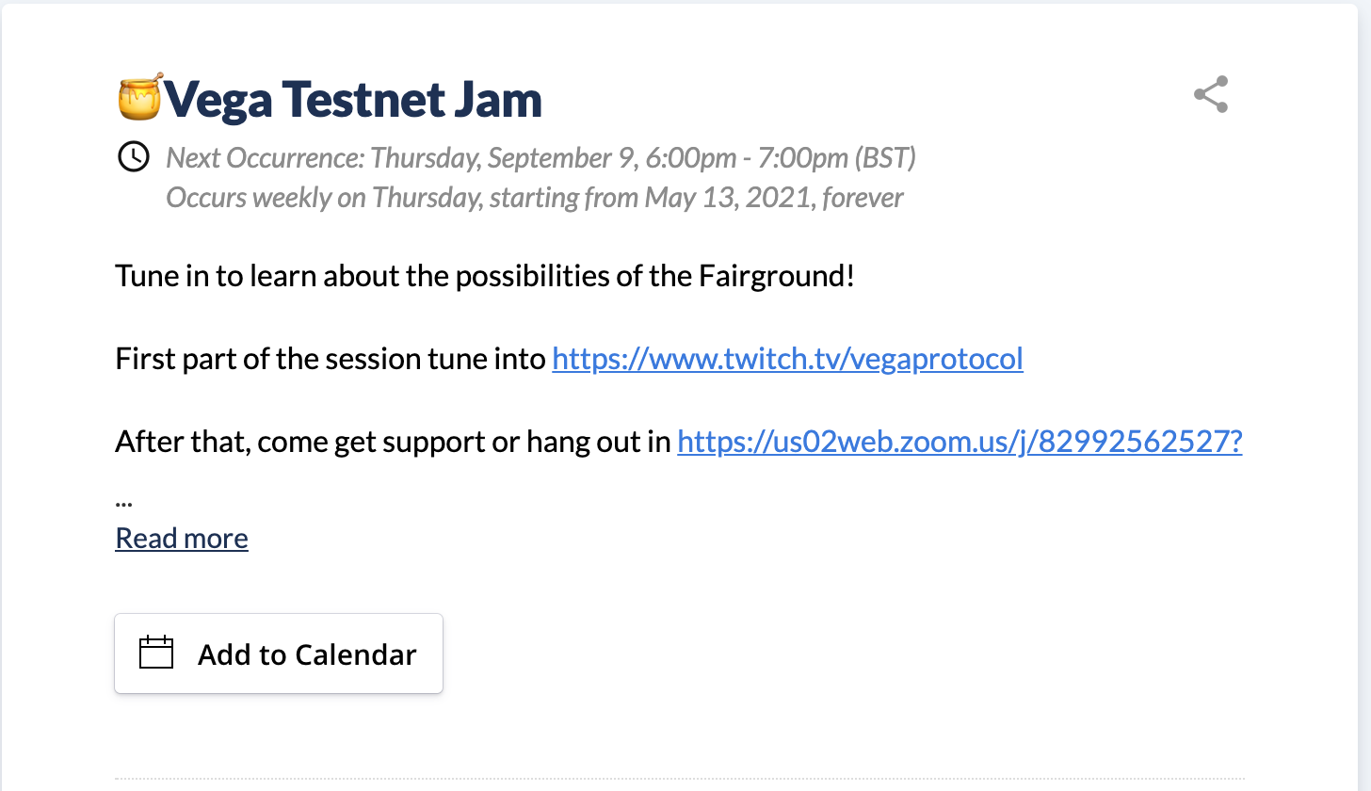1371x791 pixels.
Task: Click the share icon for this event
Action: click(1211, 95)
